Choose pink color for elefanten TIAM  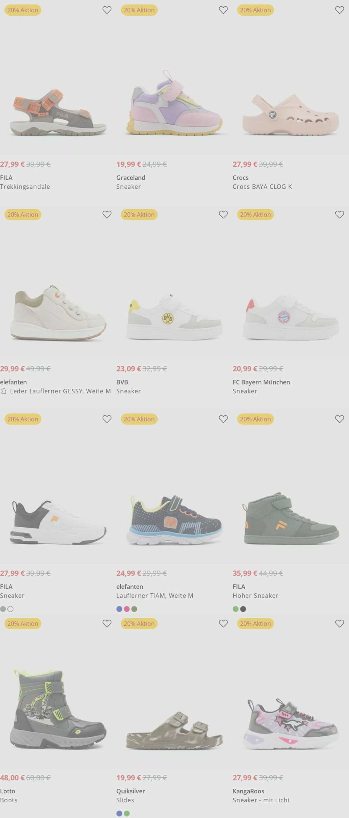(126, 609)
